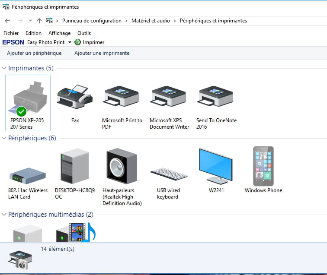Click Ajouter un périphérique
Image resolution: width=327 pixels, height=275 pixels.
[x=34, y=53]
